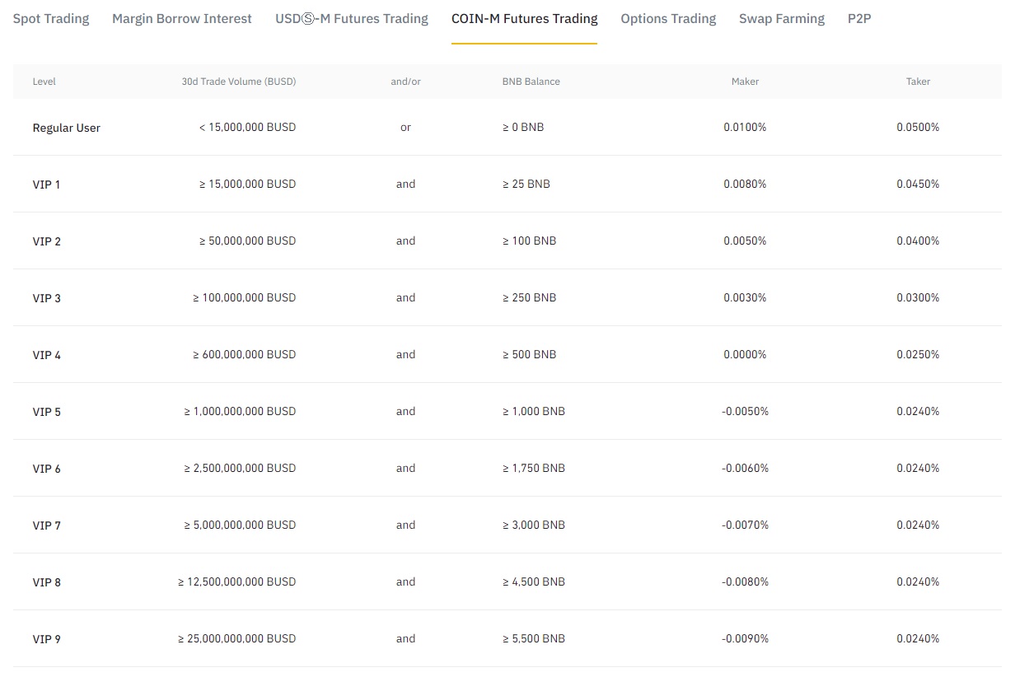
Task: Switch to the Spot Trading tab
Action: (50, 18)
